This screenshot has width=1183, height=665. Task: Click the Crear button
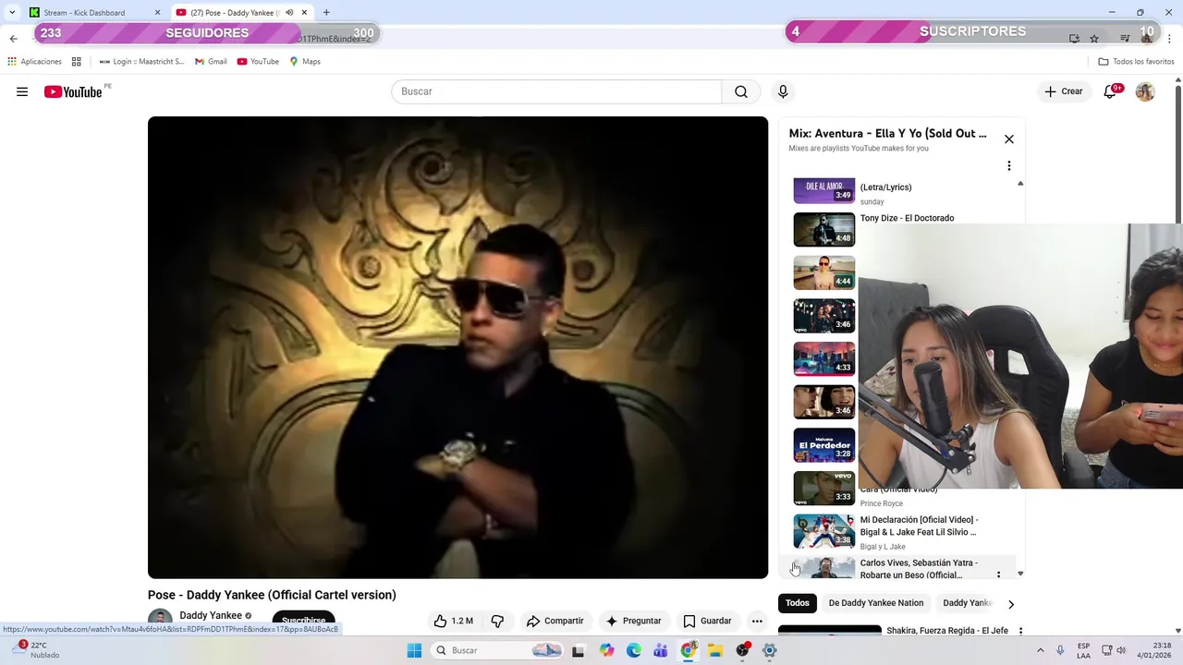tap(1064, 91)
